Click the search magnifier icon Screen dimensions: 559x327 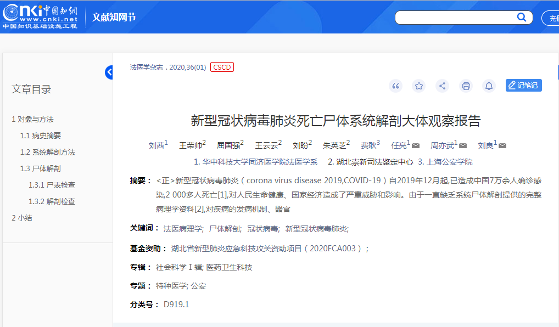click(x=521, y=17)
